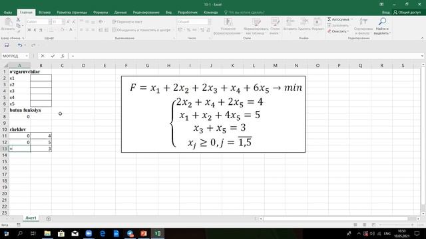Open the Undo history dropdown arrow

[x=25, y=45]
